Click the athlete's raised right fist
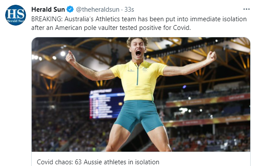Screen dimensions: 255x166 [x=71, y=57]
